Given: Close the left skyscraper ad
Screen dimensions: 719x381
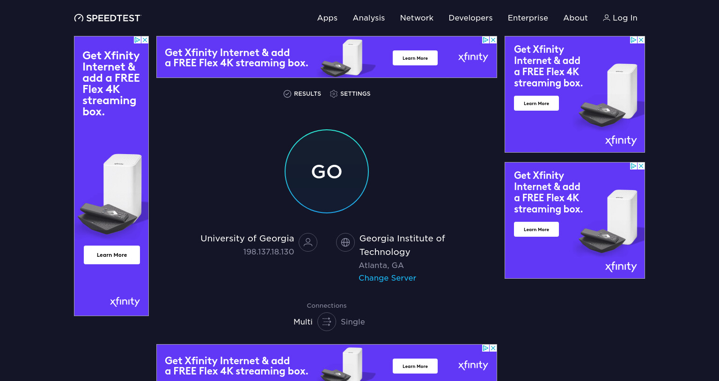Looking at the screenshot, I should click(145, 40).
